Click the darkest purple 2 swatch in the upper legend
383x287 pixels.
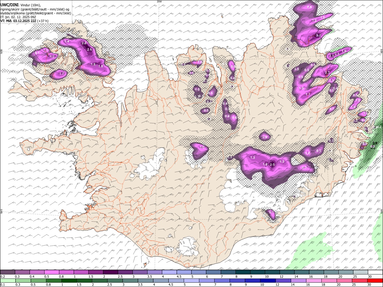coord(110,272)
